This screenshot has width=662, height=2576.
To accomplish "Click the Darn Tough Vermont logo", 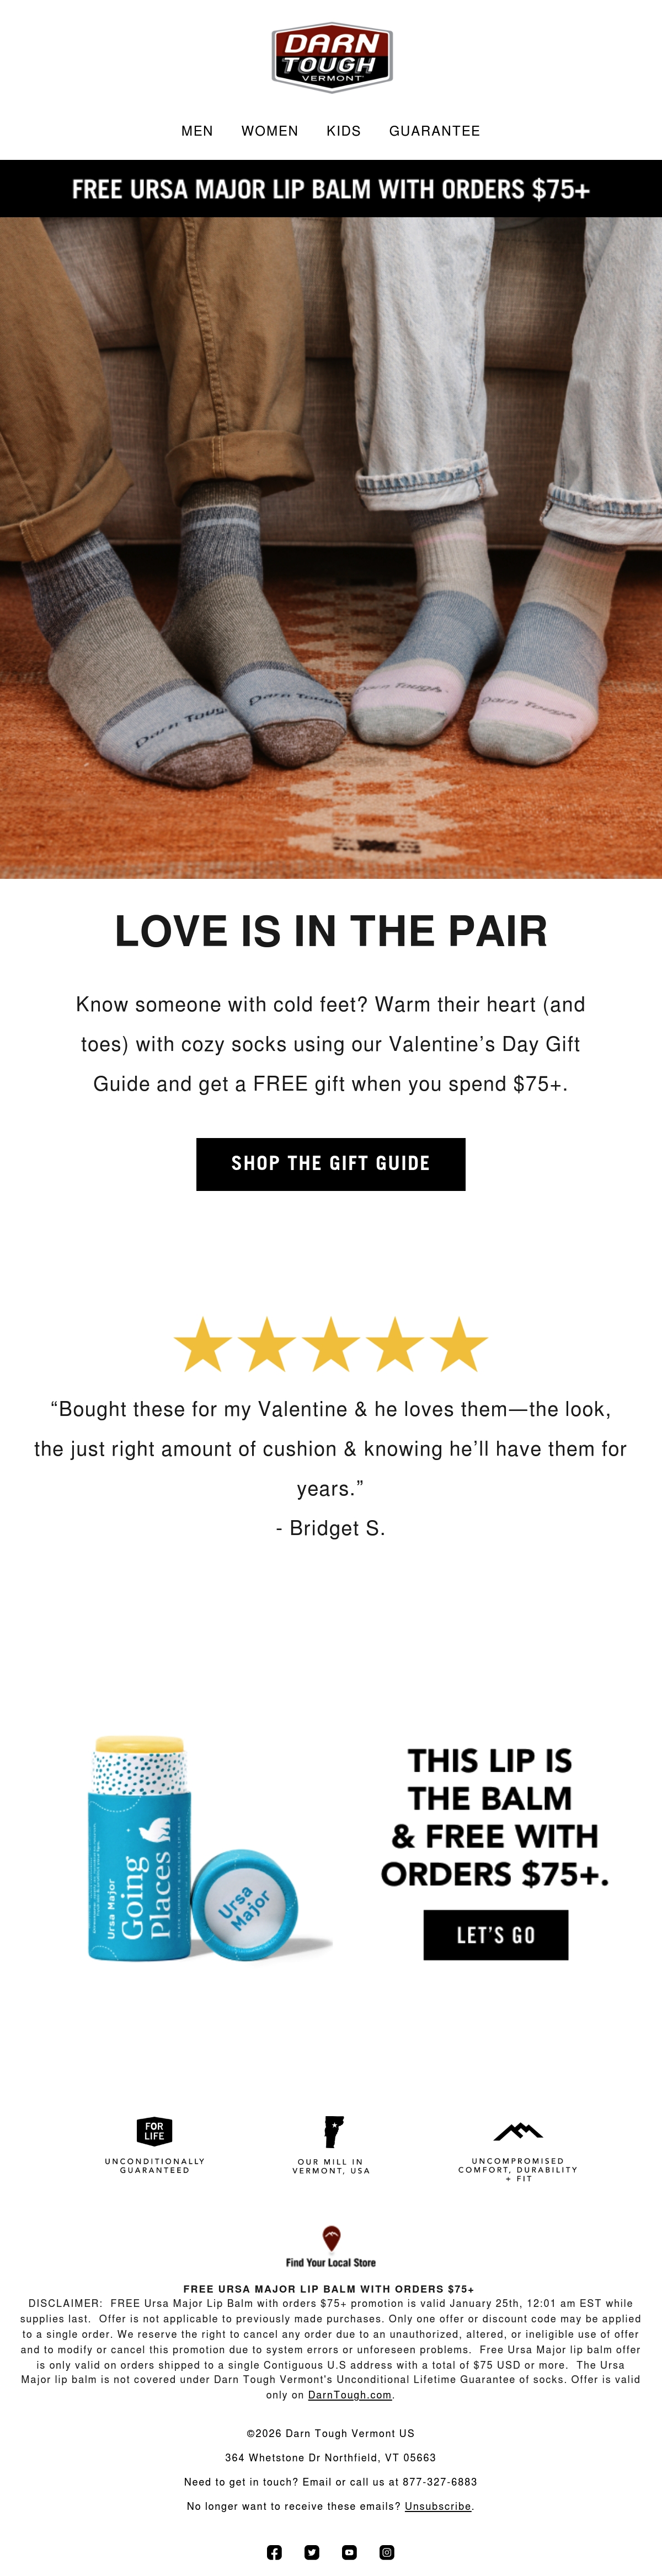I will tap(331, 58).
